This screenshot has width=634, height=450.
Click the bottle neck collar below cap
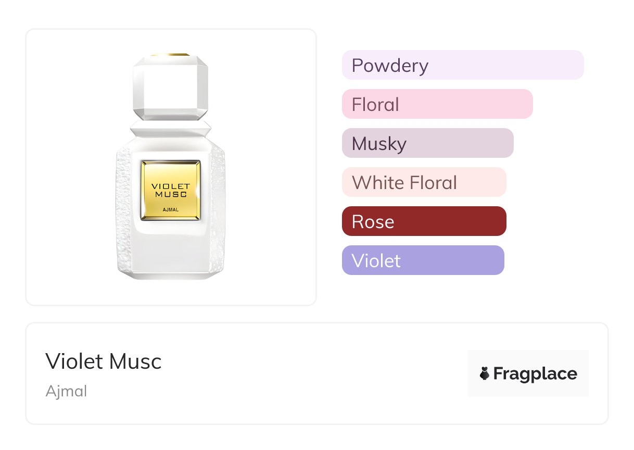click(x=170, y=128)
